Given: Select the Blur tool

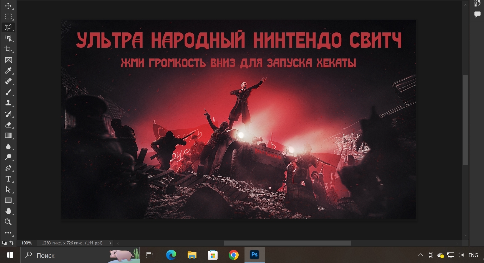Looking at the screenshot, I should (8, 146).
